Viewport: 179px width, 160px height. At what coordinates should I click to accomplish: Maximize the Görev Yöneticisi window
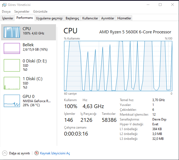click(x=160, y=5)
